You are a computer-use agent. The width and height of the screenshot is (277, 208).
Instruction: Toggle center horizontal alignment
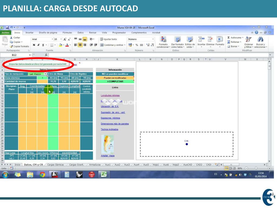point(80,45)
